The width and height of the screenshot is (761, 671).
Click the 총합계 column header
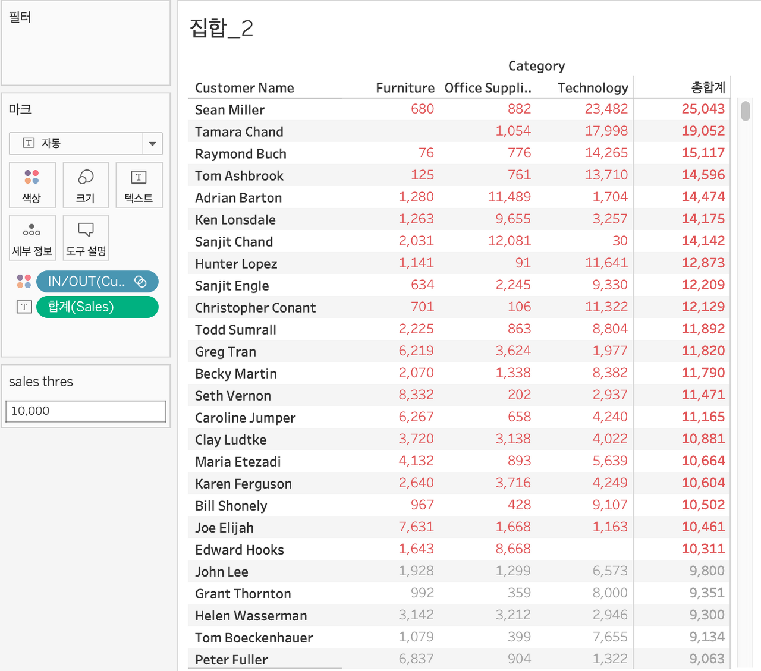click(708, 88)
